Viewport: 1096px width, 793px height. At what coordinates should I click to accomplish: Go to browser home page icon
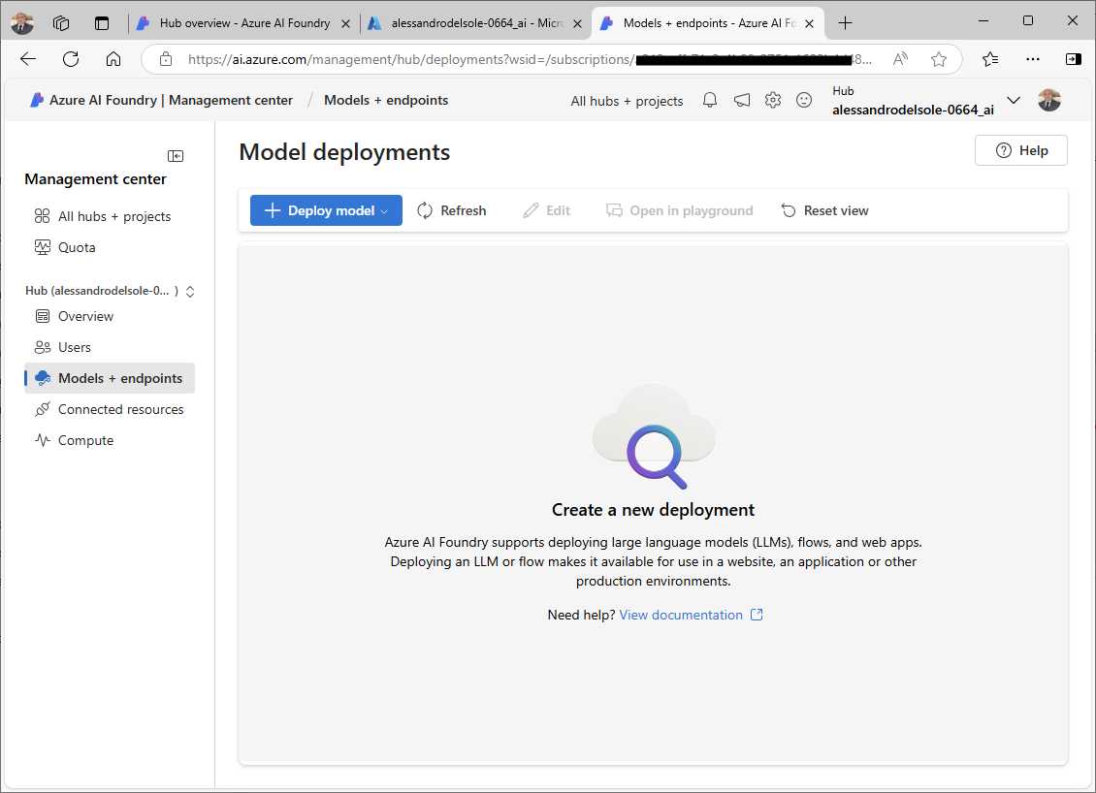click(113, 59)
